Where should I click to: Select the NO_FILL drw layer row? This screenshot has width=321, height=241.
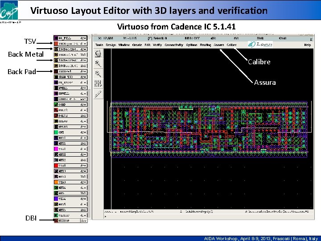click(x=70, y=38)
